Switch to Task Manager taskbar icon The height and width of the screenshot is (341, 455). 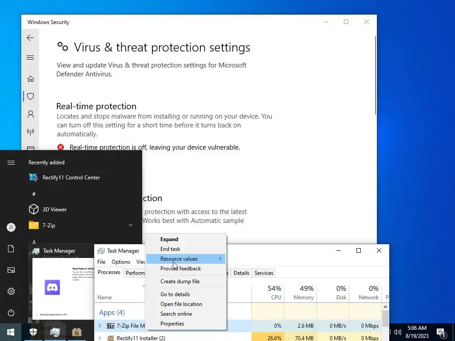[55, 332]
